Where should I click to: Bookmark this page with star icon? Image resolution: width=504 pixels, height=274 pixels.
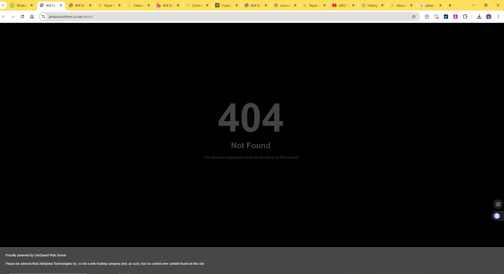click(414, 17)
